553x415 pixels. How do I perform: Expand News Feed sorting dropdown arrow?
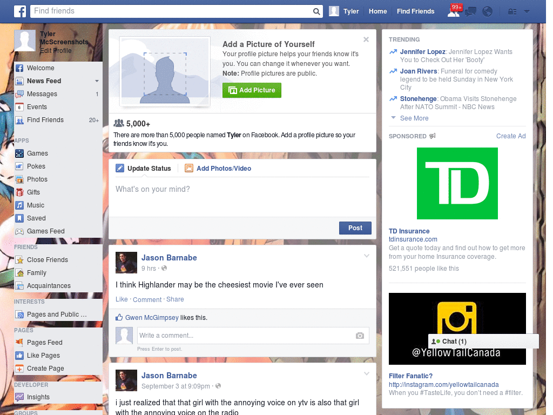coord(97,81)
